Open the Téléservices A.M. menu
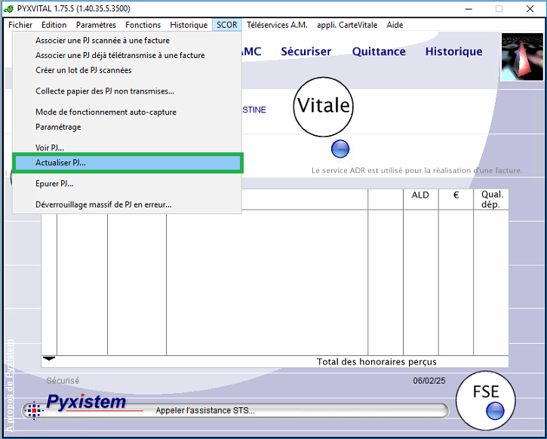Viewport: 547px width, 439px height. click(x=277, y=25)
